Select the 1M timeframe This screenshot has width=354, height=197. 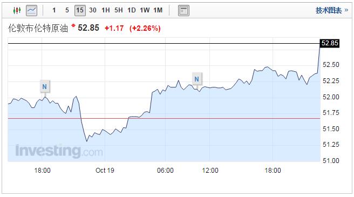point(158,10)
